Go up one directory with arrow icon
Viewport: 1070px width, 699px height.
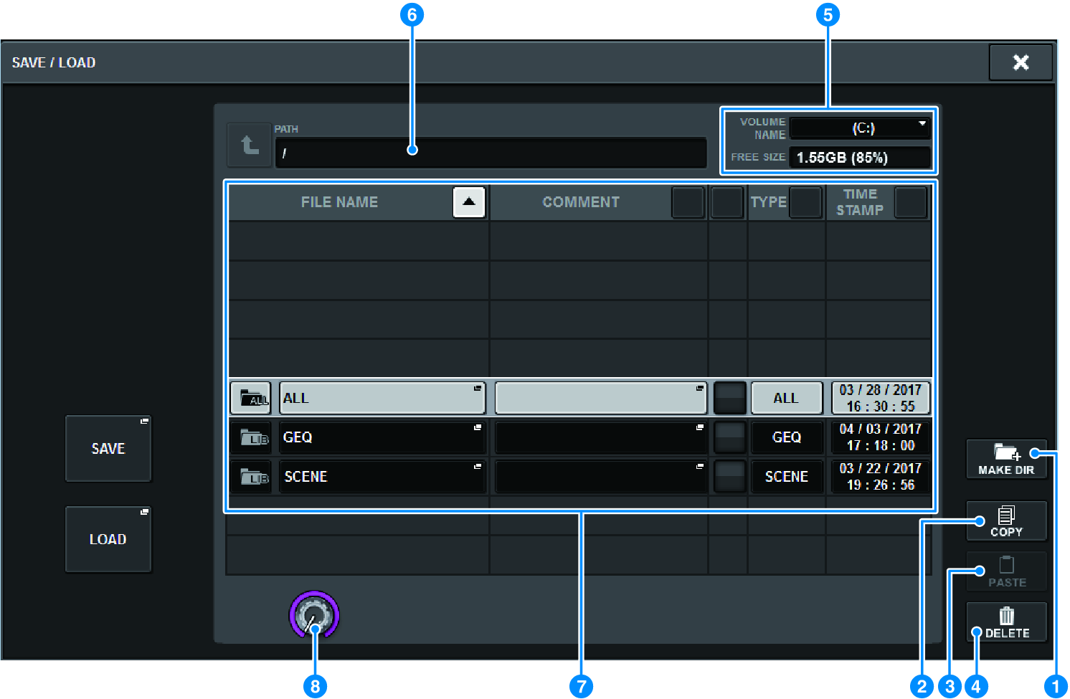pos(249,145)
